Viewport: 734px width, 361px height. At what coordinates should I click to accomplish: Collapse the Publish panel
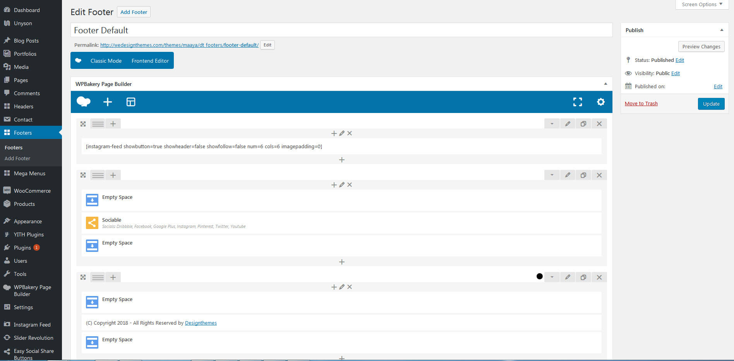click(x=721, y=30)
